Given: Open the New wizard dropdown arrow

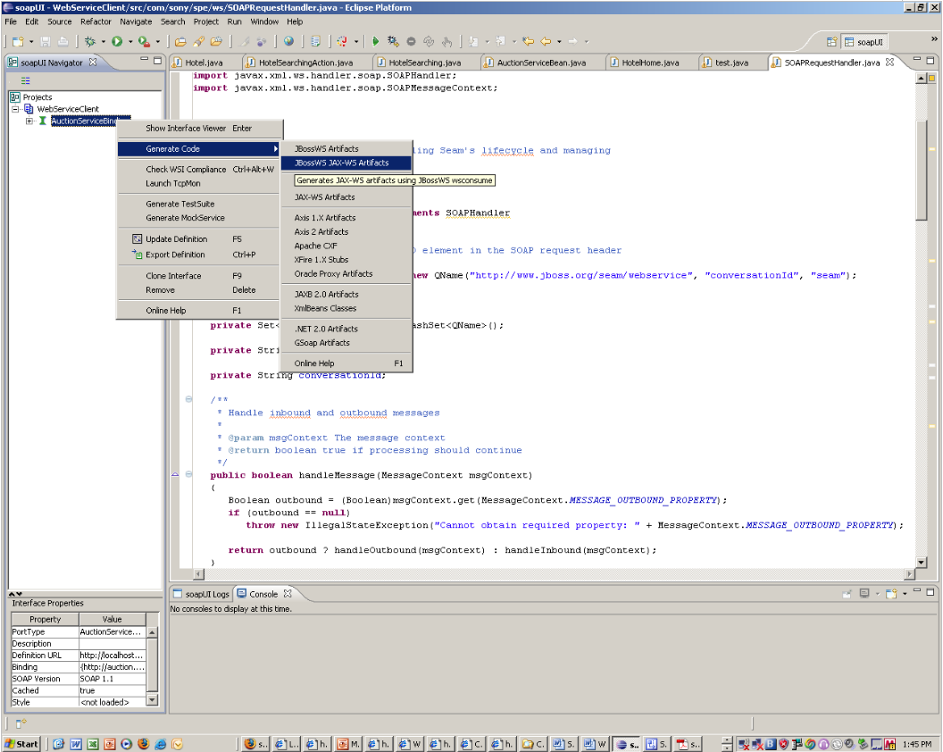Looking at the screenshot, I should click(31, 41).
